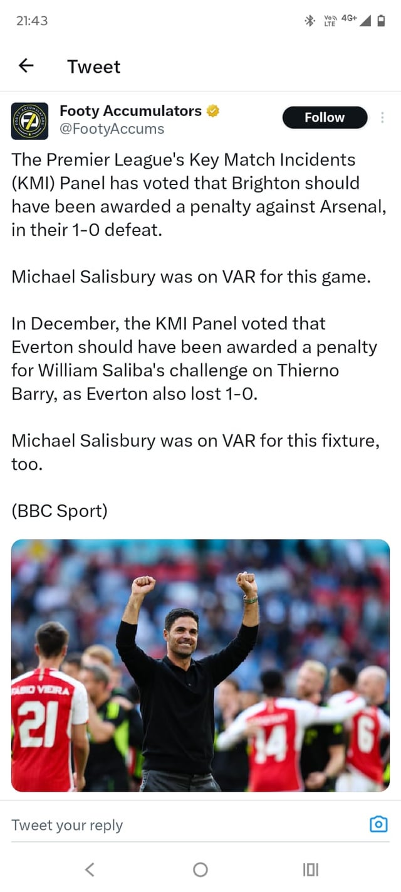Follow Footy Accumulators

pos(325,117)
